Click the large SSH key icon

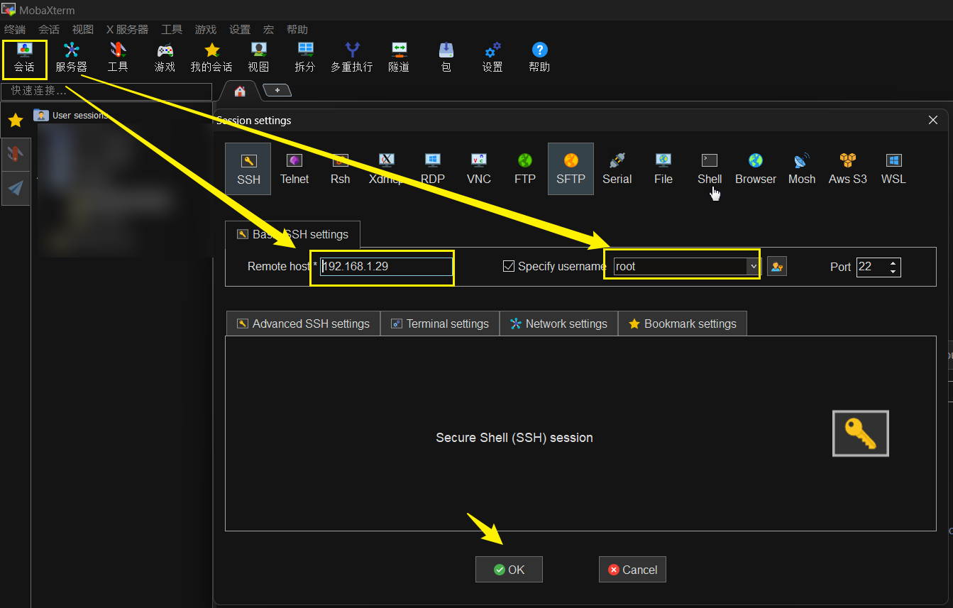(861, 433)
